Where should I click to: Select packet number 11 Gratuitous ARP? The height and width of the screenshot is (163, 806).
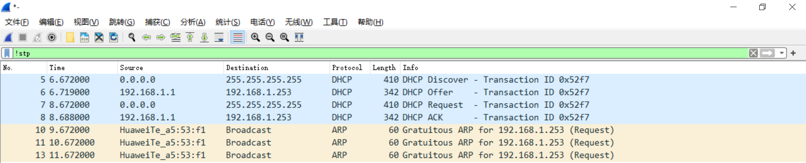point(403,142)
